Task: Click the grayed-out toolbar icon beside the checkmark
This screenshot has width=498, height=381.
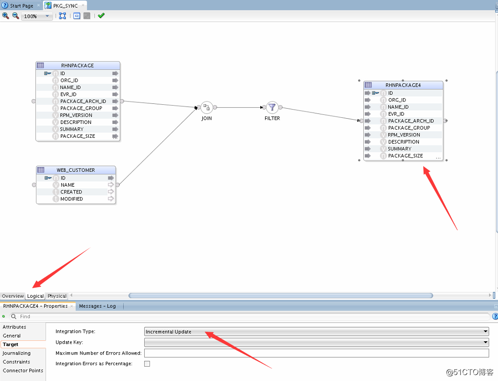Action: tap(87, 16)
